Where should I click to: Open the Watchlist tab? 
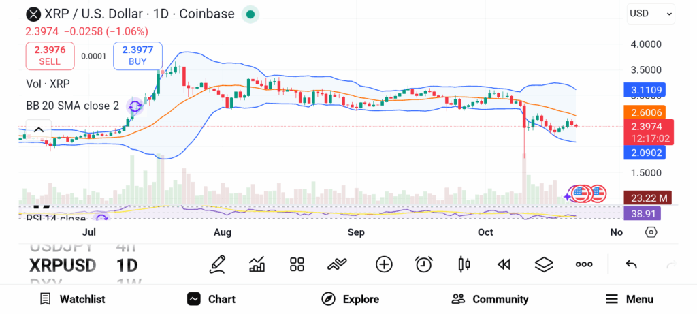point(72,299)
